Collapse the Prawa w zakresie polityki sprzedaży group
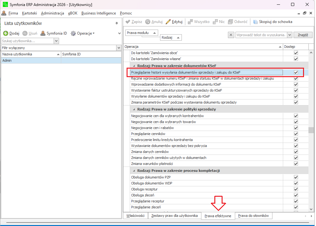The image size is (316, 226). tap(134, 109)
